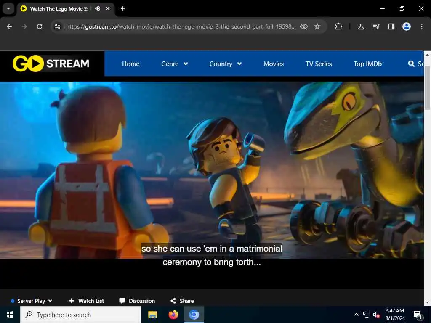Open the Windows Start menu
Screen dimensions: 431x323
click(x=10, y=315)
